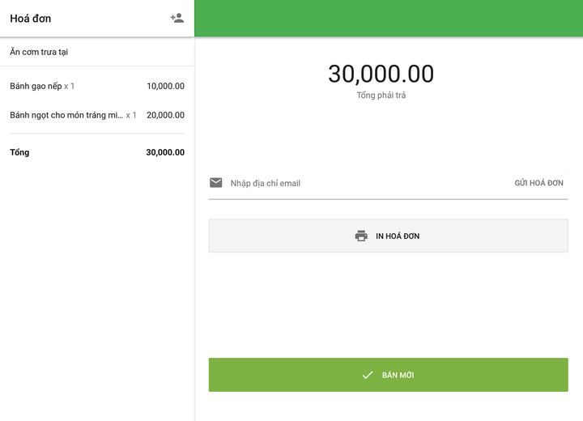The height and width of the screenshot is (421, 583).
Task: Click the 'x 1' quantity for Bánh gạo nếp
Action: click(x=70, y=86)
